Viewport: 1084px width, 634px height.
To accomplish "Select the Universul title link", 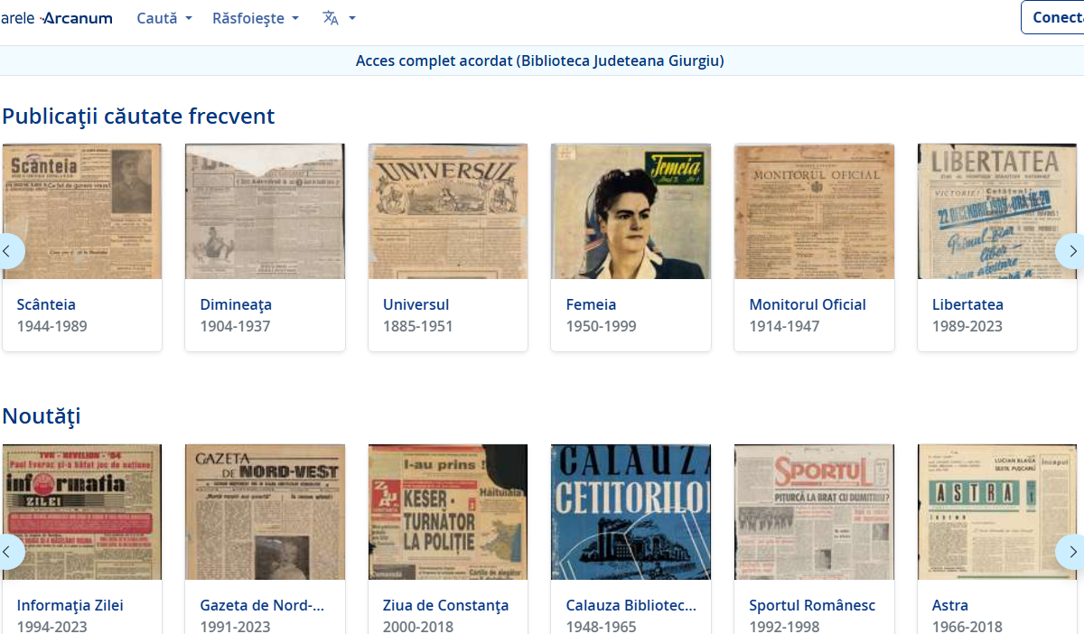I will coord(416,304).
